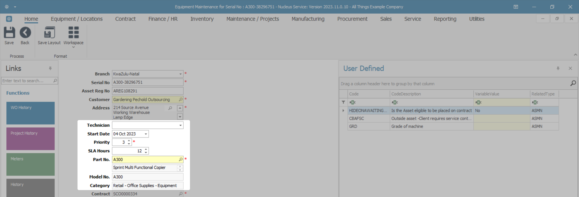
Task: Click the Customer lookup magnifier icon
Action: click(x=181, y=99)
